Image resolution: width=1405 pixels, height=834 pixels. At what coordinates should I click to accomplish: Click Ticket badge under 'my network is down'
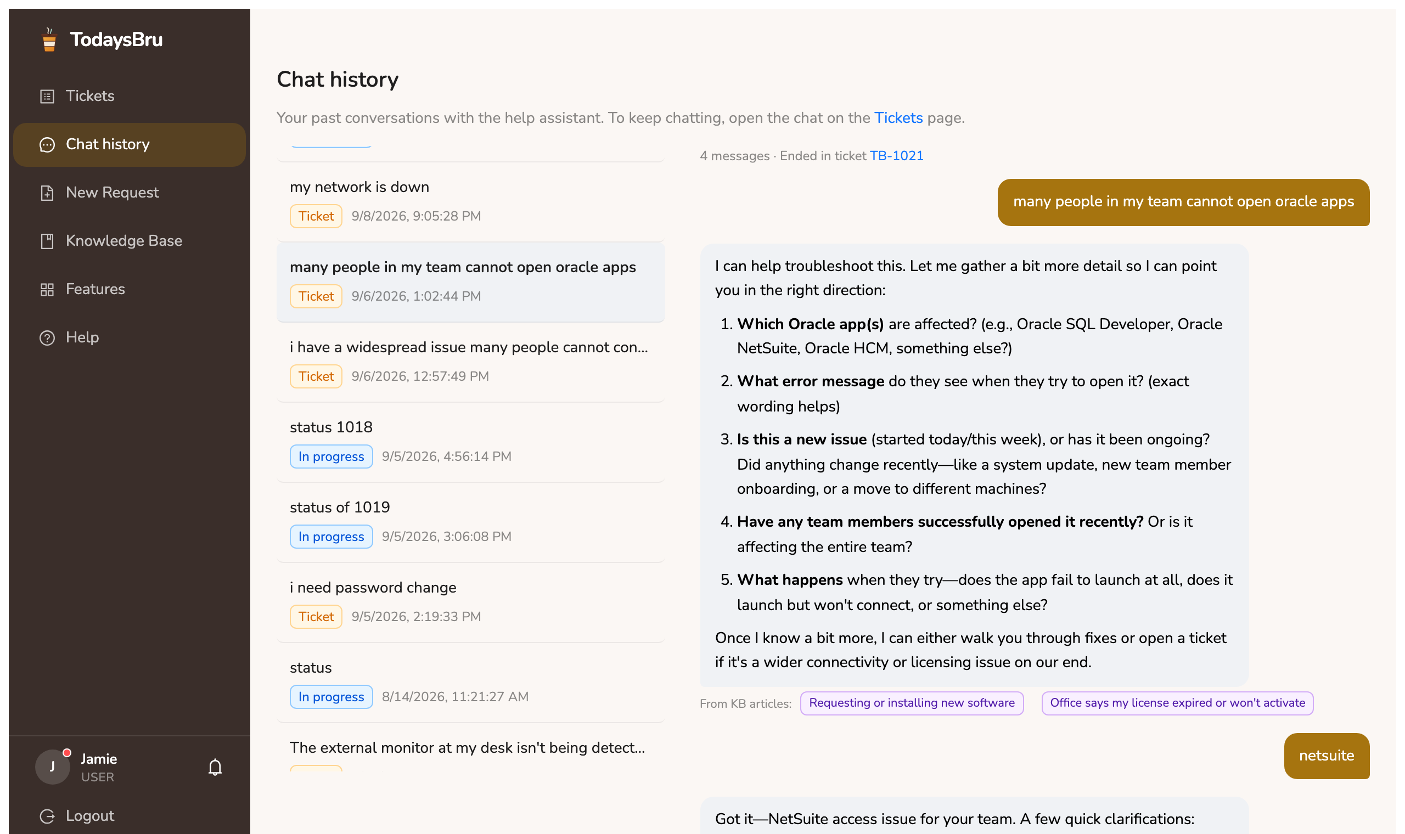click(x=316, y=216)
